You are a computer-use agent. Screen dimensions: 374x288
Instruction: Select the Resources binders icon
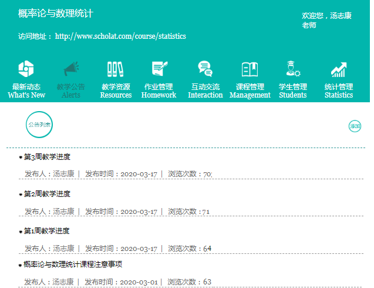tap(116, 69)
